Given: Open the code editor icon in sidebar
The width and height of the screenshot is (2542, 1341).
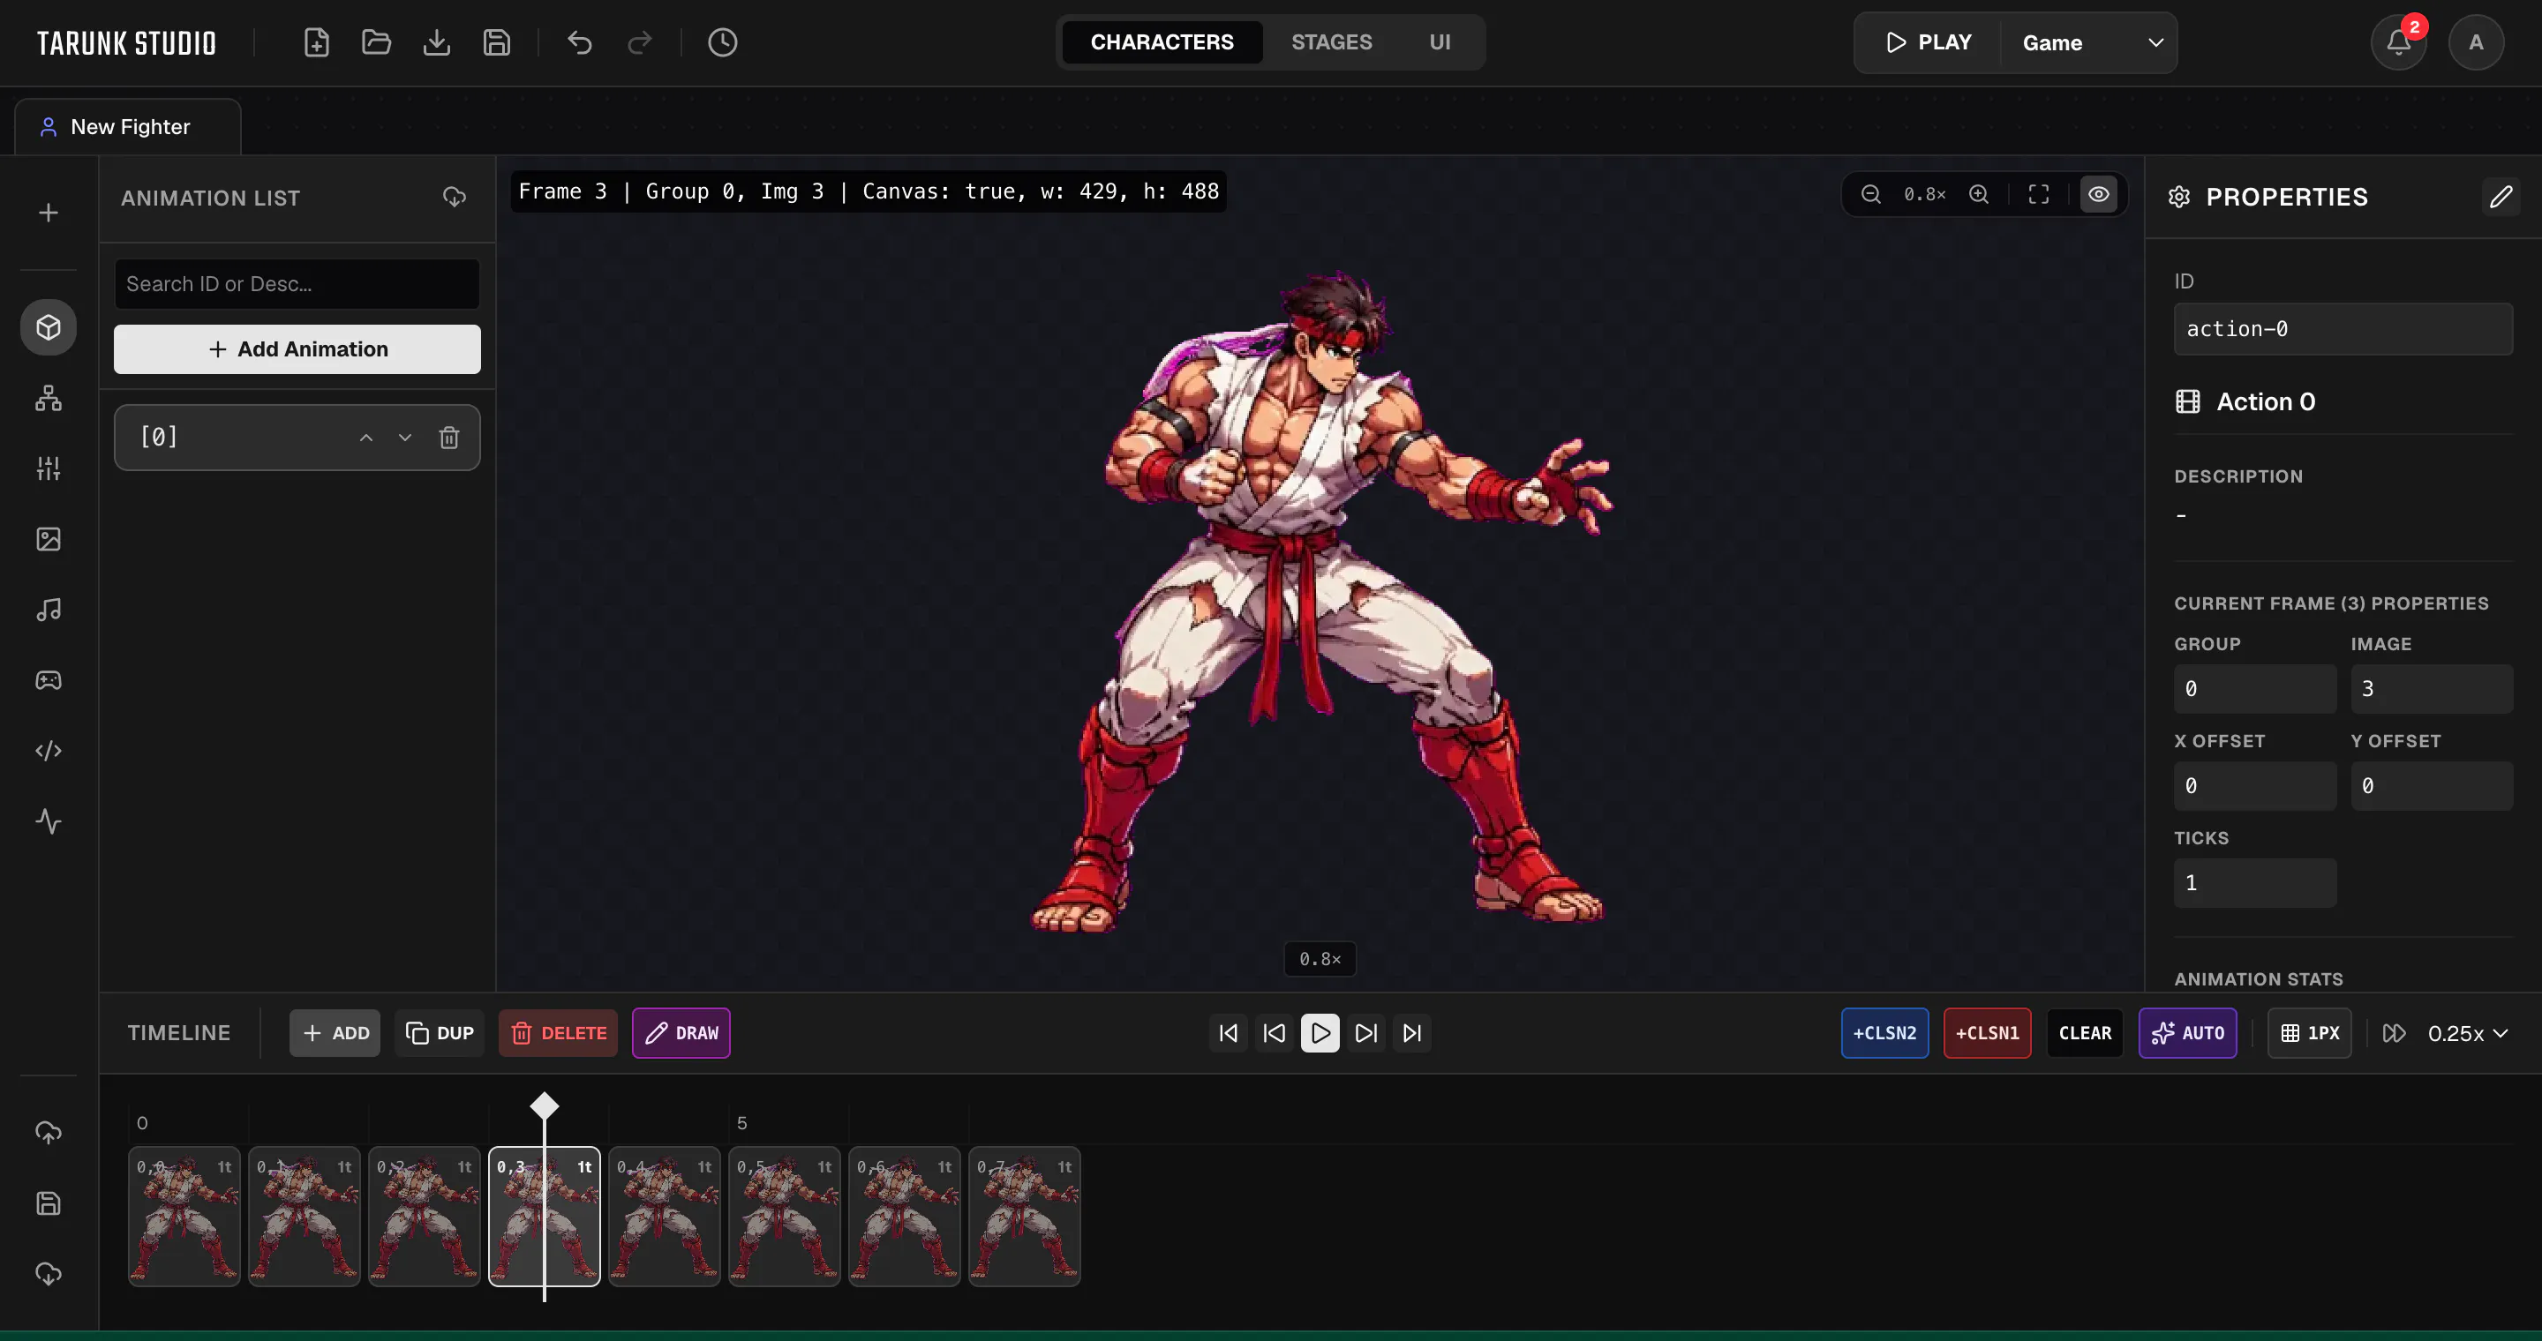Looking at the screenshot, I should pyautogui.click(x=49, y=752).
